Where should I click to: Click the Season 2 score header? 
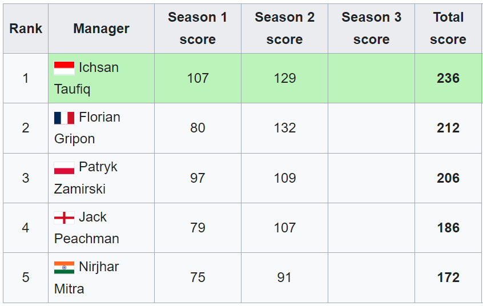click(x=284, y=29)
